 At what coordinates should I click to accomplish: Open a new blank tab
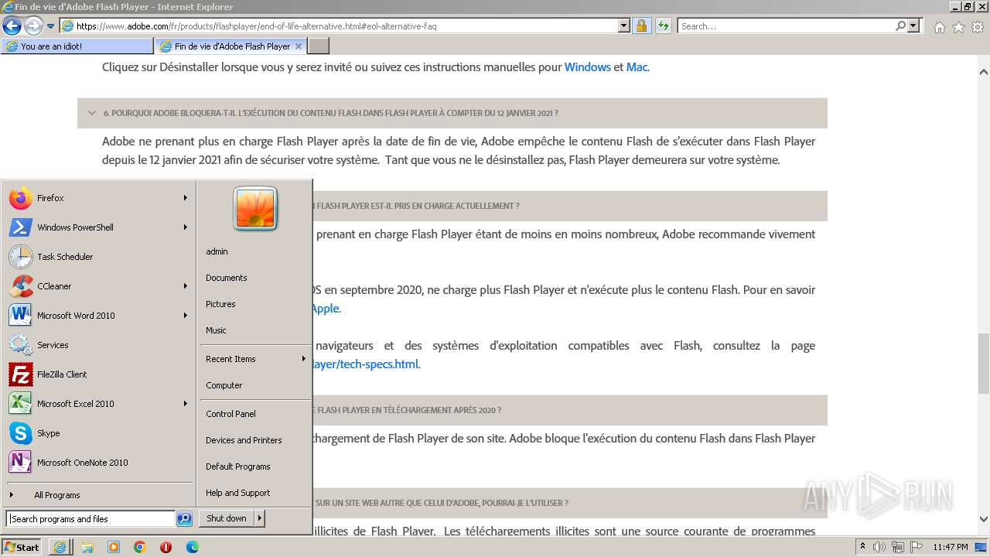(x=318, y=46)
